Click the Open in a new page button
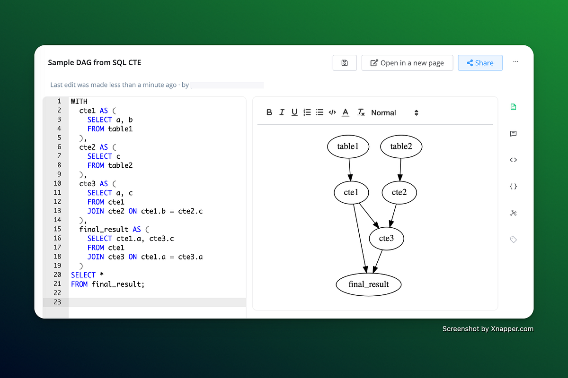 click(407, 62)
